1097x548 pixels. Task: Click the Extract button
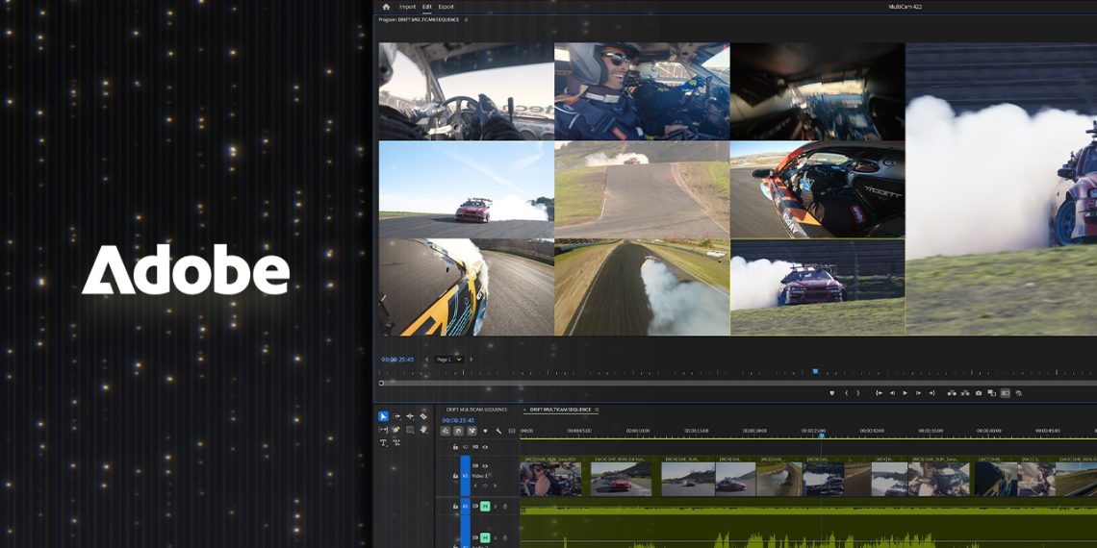(x=965, y=393)
